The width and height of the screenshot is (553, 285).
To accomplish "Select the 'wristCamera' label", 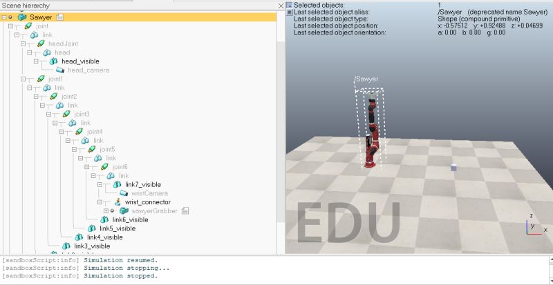I will point(149,193).
